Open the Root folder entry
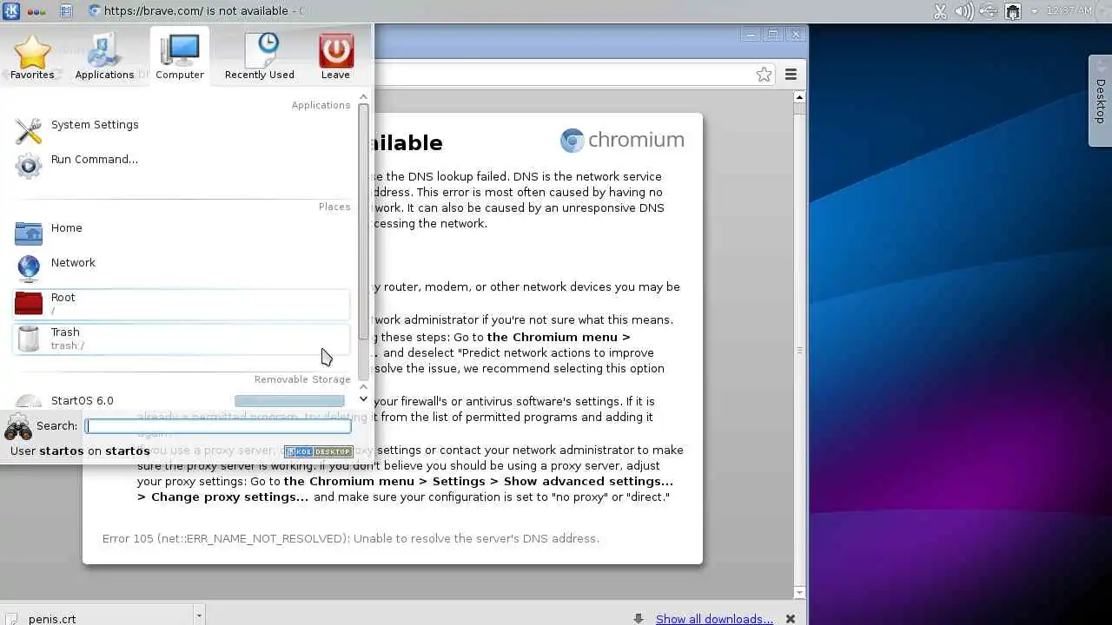 tap(181, 304)
